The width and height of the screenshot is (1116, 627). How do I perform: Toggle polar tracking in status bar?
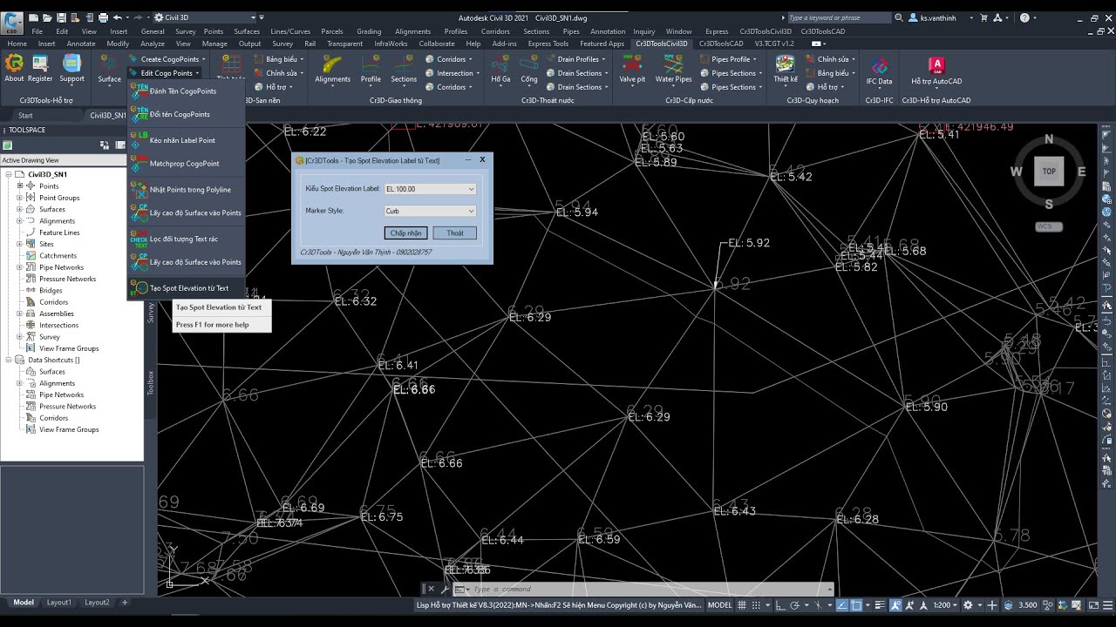point(795,604)
